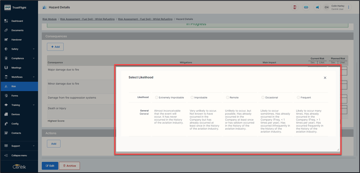Click the announcements megaphone icon
This screenshot has height=173, width=360.
(x=317, y=7)
